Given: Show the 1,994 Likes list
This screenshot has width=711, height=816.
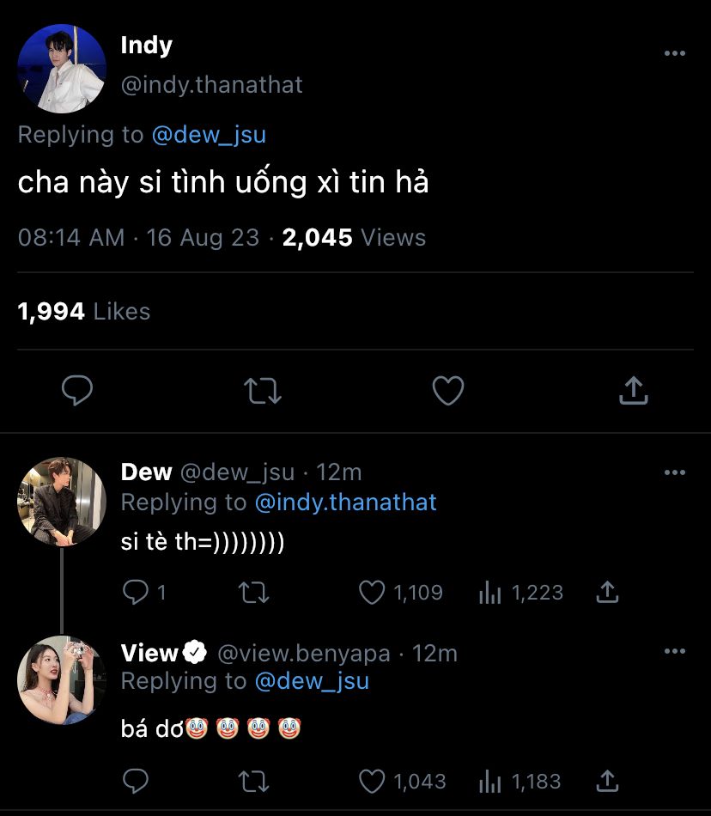Looking at the screenshot, I should (83, 312).
